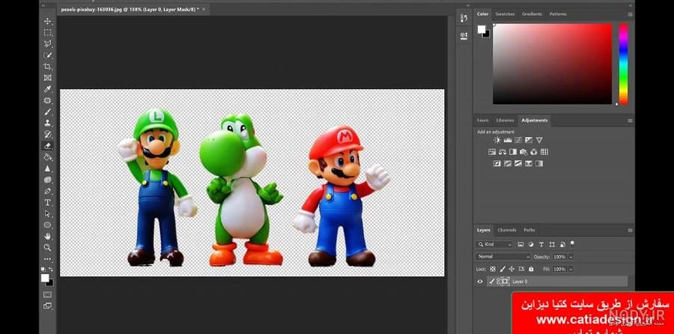
Task: Add a Curves adjustment
Action: pyautogui.click(x=518, y=140)
